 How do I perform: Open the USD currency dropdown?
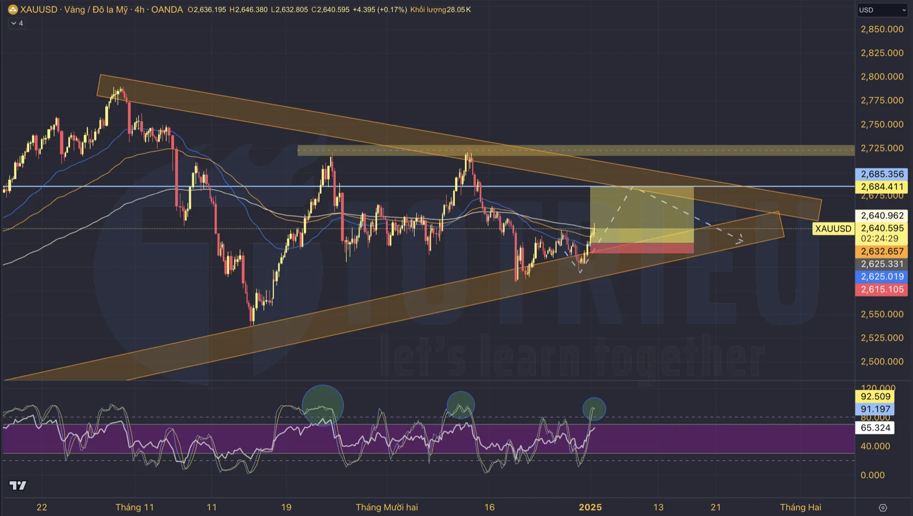[882, 10]
